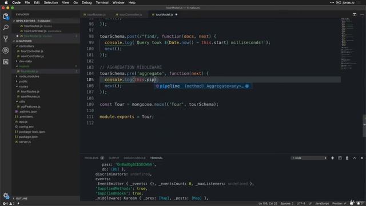366x206 pixels.
Task: Open the Extensions view in activity bar
Action: click(x=6, y=62)
